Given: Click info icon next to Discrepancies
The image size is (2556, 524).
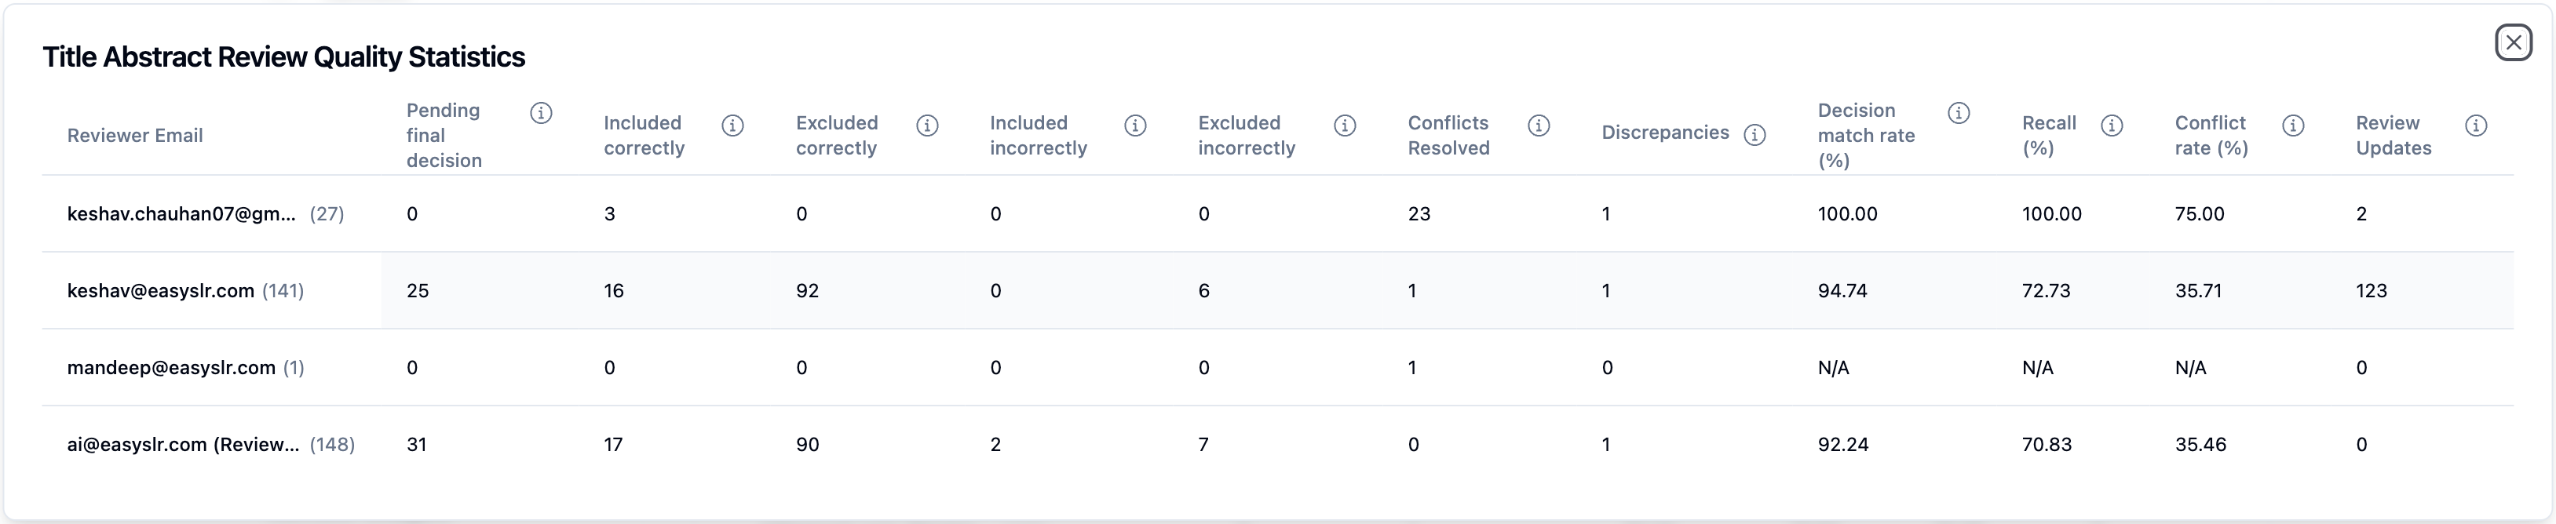Looking at the screenshot, I should (x=1755, y=135).
